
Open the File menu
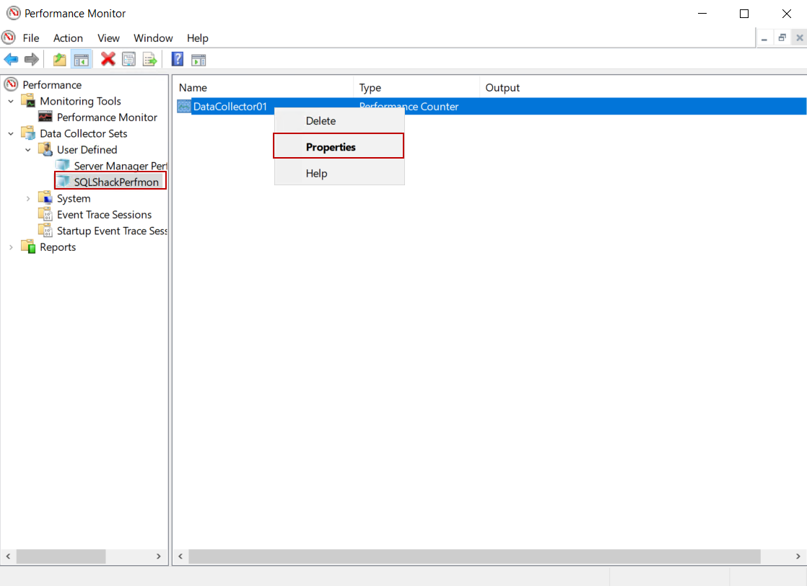31,38
